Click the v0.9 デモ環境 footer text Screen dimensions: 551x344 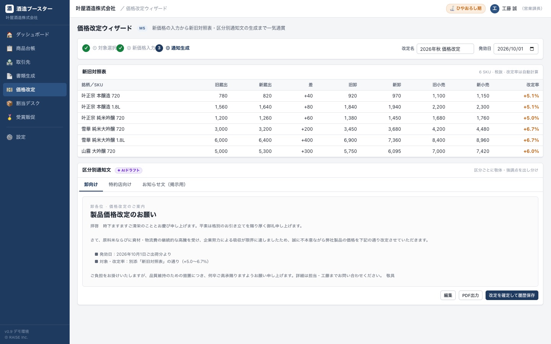(17, 331)
